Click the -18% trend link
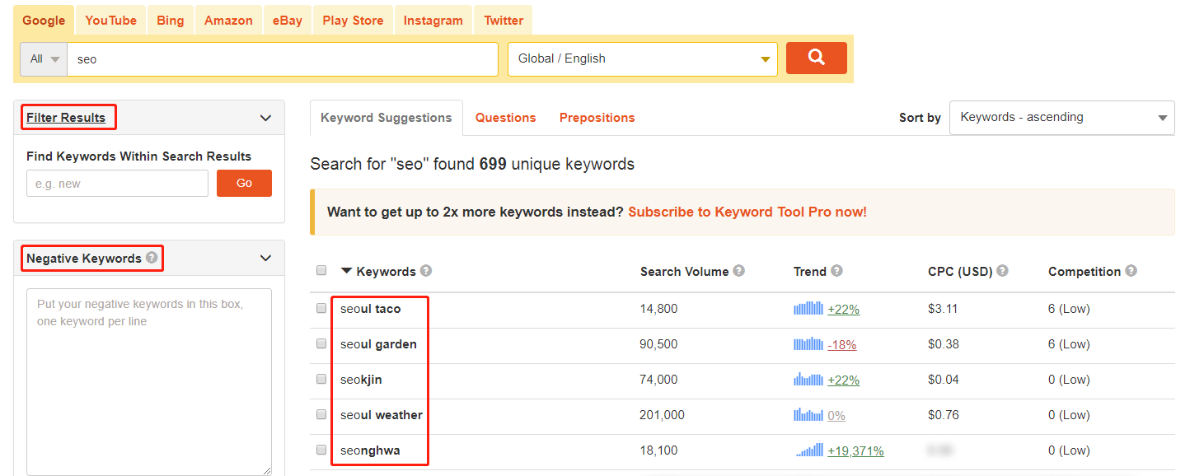This screenshot has height=476, width=1204. pyautogui.click(x=841, y=345)
